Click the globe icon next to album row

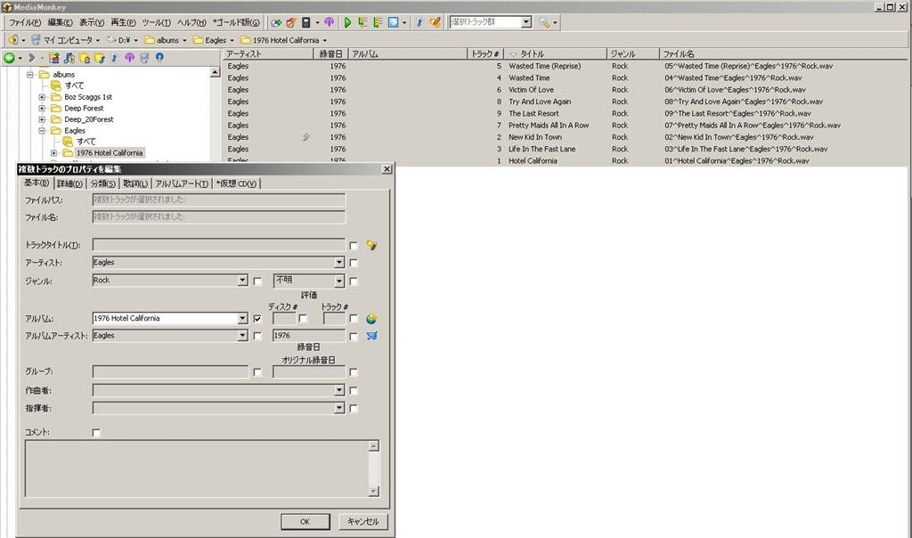(371, 319)
